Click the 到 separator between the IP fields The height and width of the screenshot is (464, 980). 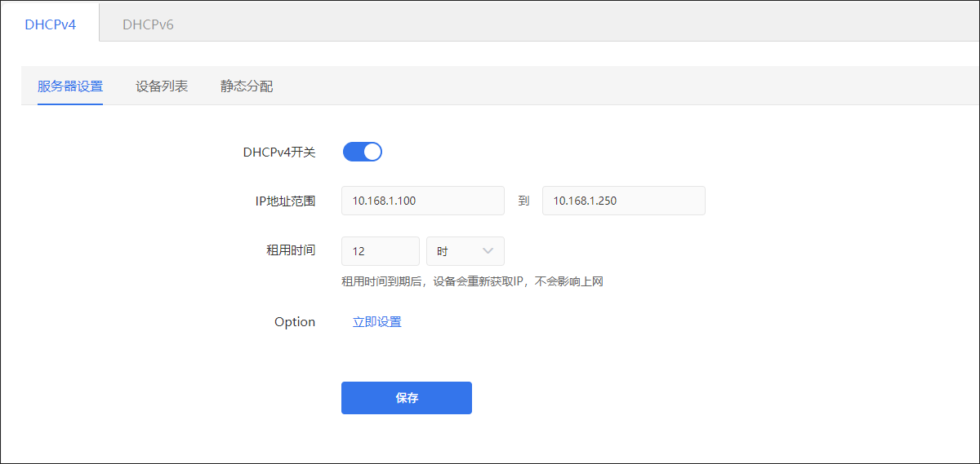point(523,201)
